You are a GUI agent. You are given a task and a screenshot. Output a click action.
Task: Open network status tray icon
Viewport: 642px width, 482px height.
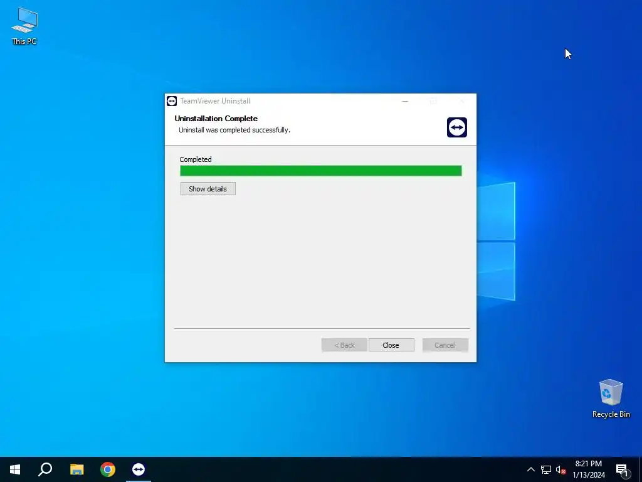546,469
